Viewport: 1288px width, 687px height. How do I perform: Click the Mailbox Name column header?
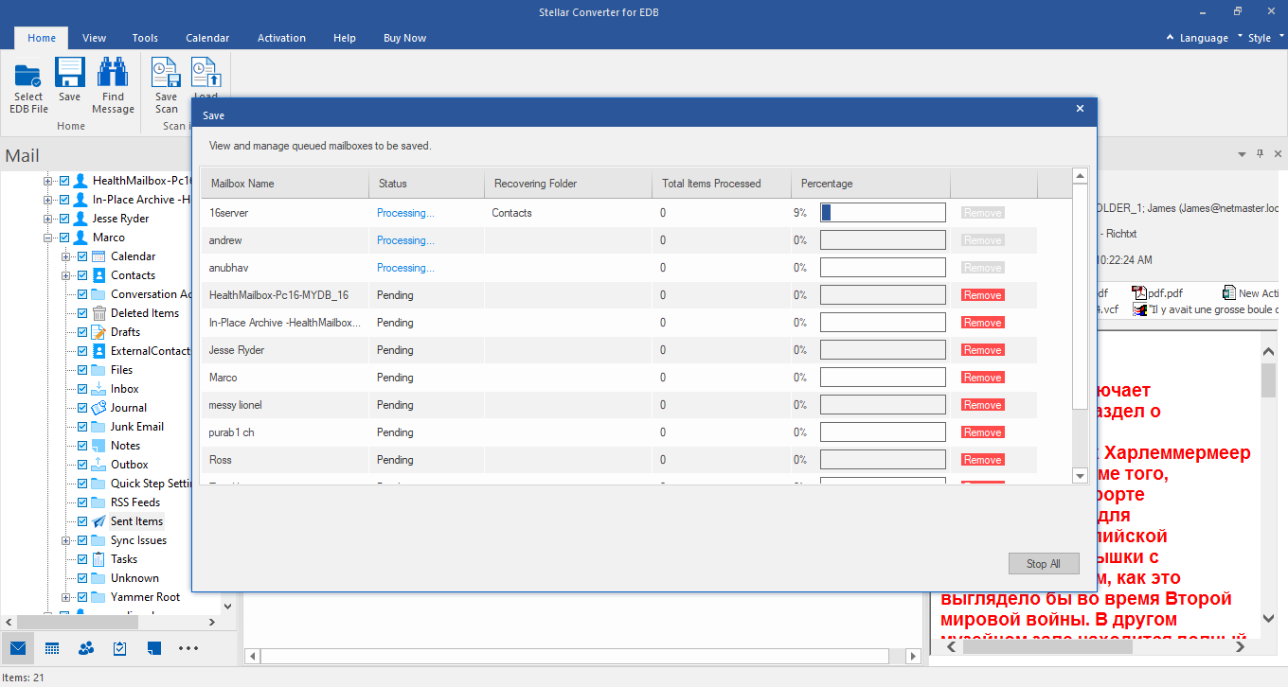[242, 184]
